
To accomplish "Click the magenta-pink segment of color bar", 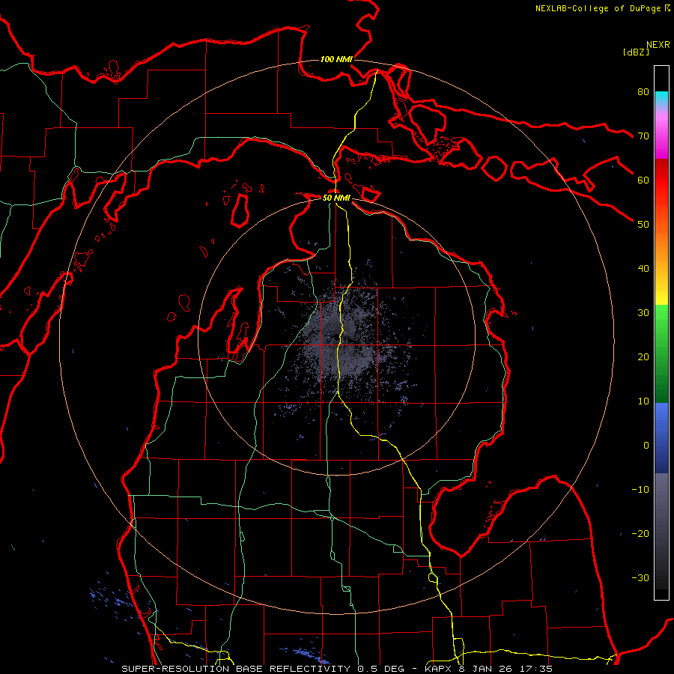I will [661, 136].
